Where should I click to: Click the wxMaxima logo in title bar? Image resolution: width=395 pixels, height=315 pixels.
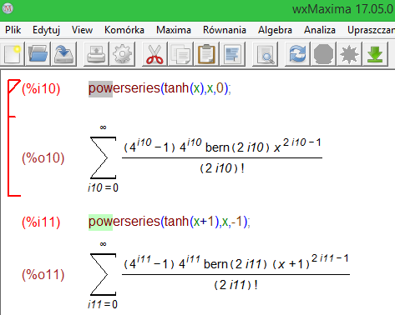8,8
